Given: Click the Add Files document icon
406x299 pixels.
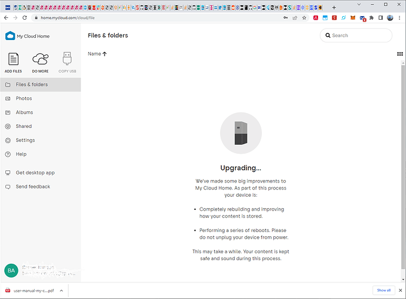Looking at the screenshot, I should click(x=13, y=59).
